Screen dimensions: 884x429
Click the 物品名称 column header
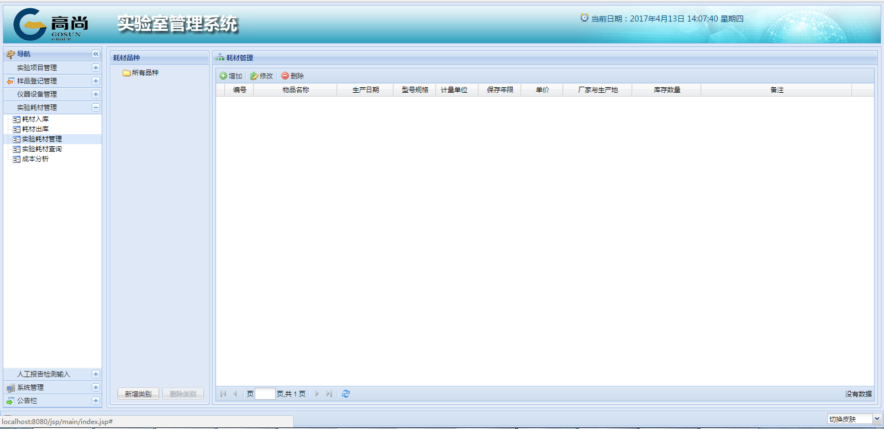pyautogui.click(x=296, y=90)
